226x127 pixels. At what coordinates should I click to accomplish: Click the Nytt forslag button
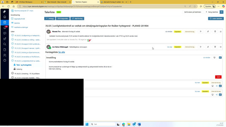pyautogui.click(x=77, y=19)
